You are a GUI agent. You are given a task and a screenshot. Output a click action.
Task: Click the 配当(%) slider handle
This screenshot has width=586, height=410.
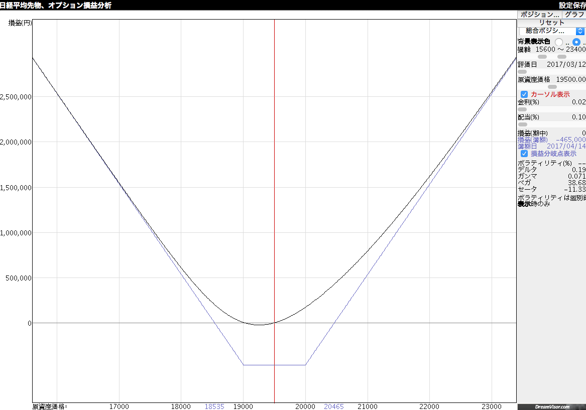click(x=522, y=124)
